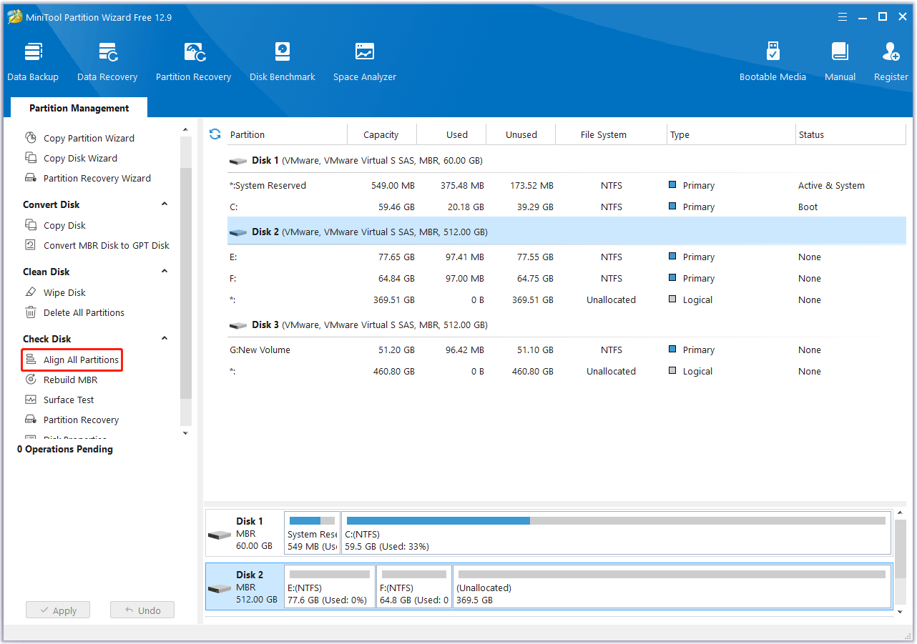Select the F:(NTFS) block in disk map
This screenshot has height=644, width=917.
(414, 587)
